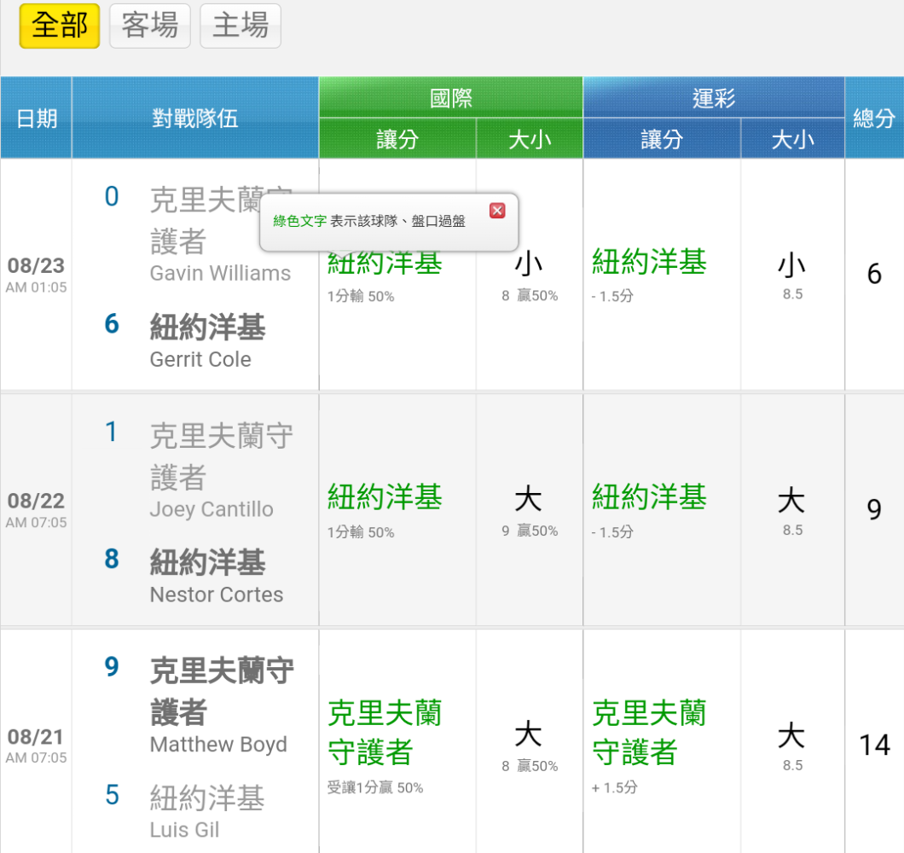Click the 08/22 國際 讓分 紐約洋基 pick

pos(385,496)
